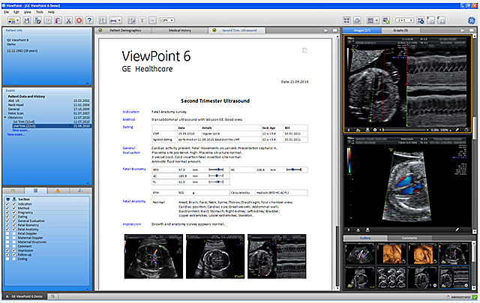Open the patient folder dropdown arrow
480x303 pixels.
click(18, 20)
